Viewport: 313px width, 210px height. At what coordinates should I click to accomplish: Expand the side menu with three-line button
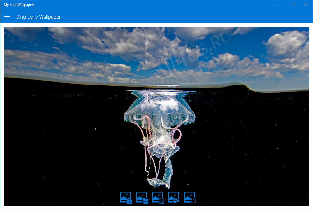[7, 17]
